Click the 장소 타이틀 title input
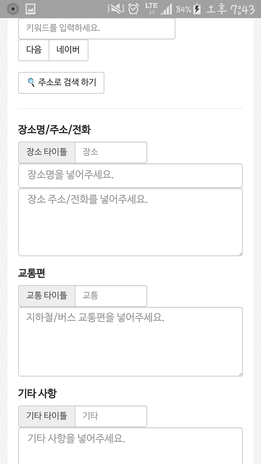Screen dimensions: 261x464 pos(111,152)
